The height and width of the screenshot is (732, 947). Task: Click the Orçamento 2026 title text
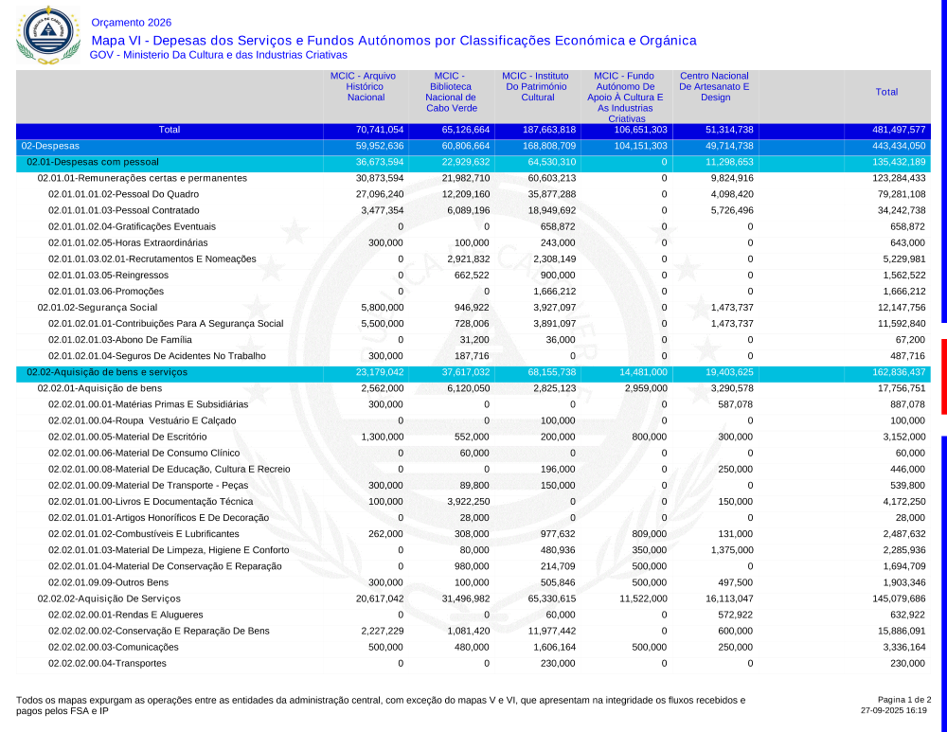click(132, 23)
